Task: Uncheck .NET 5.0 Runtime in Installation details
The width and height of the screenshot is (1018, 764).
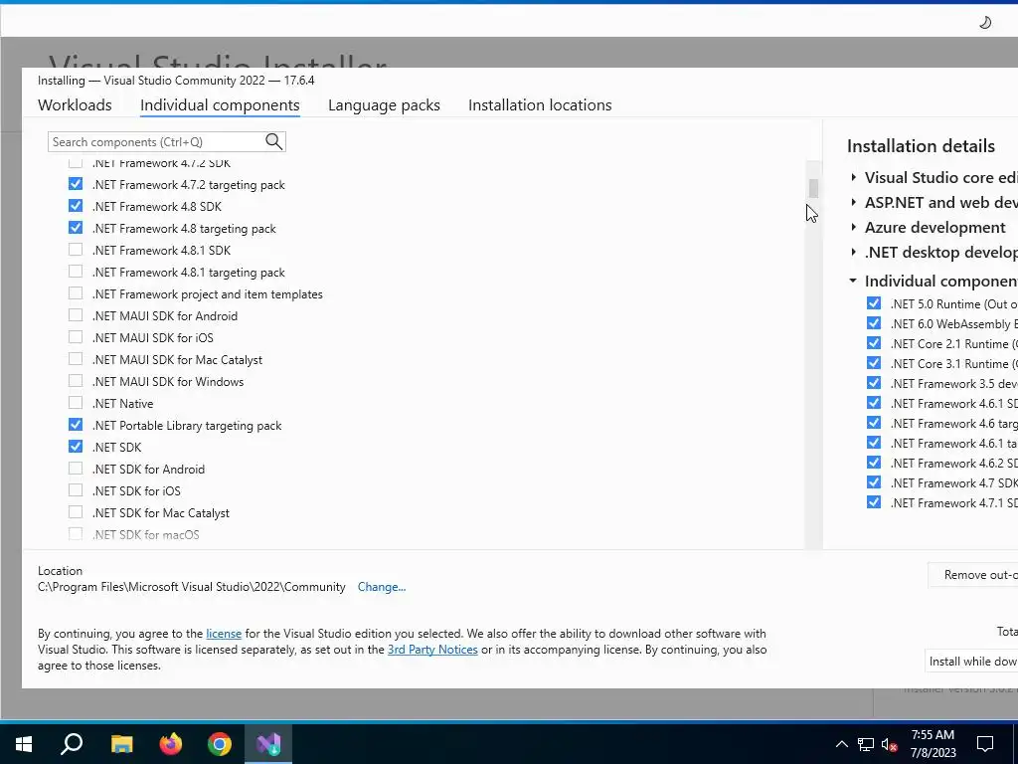Action: (874, 303)
